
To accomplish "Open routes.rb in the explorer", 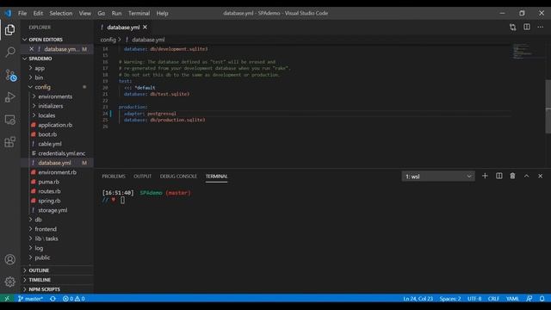I will pyautogui.click(x=49, y=191).
